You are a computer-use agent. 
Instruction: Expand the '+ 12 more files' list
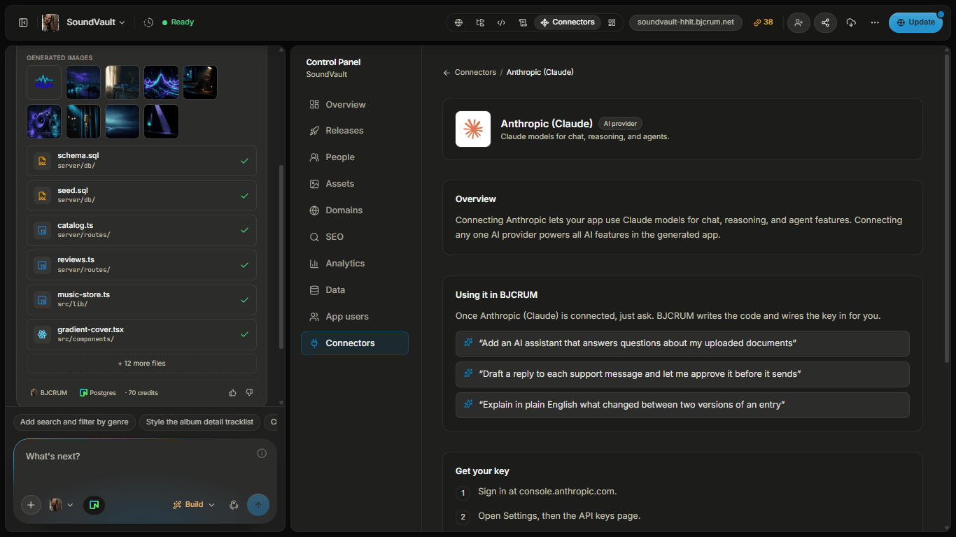click(x=141, y=364)
